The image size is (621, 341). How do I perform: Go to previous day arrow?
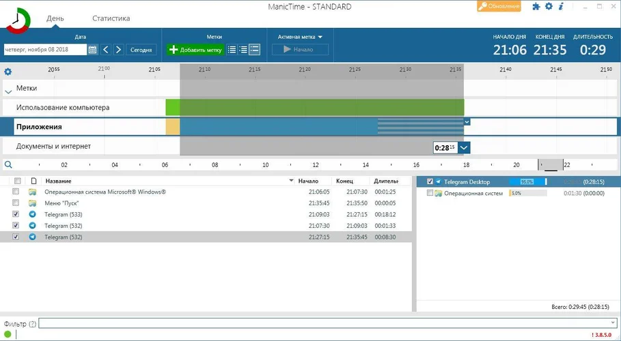[x=106, y=50]
